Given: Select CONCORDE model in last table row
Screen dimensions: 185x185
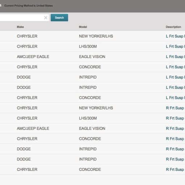Looking at the screenshot, I should 90,169.
